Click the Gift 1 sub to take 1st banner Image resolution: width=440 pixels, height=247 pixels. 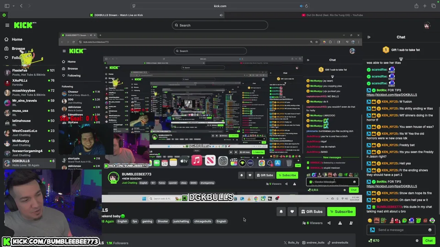pyautogui.click(x=401, y=50)
